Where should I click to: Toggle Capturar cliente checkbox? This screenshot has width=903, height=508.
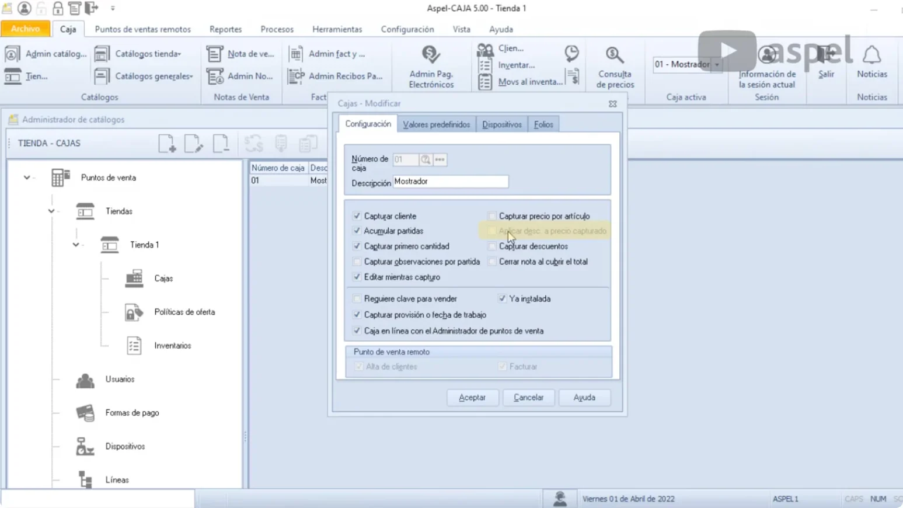pos(357,216)
